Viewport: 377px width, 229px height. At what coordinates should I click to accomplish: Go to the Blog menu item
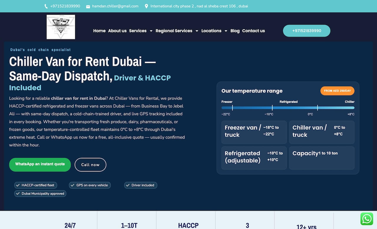point(235,31)
